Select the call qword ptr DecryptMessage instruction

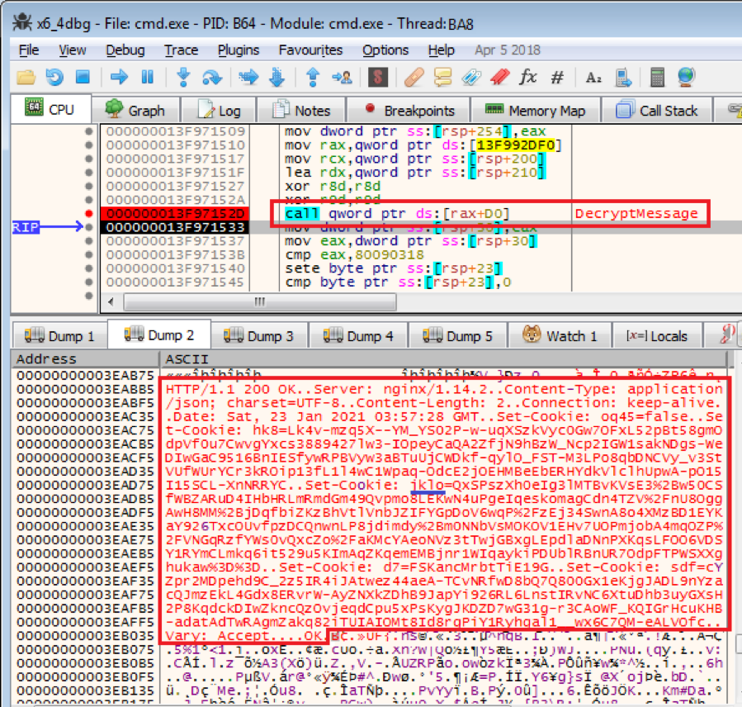pos(413,214)
